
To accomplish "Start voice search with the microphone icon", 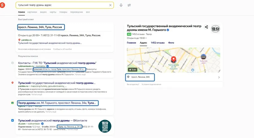I will click(121, 5).
